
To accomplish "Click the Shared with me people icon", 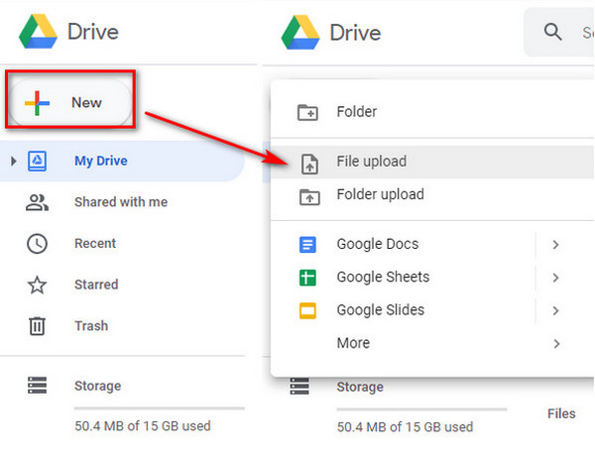I will (38, 202).
